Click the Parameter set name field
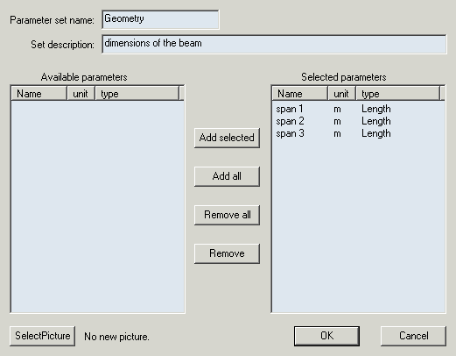 coord(160,19)
